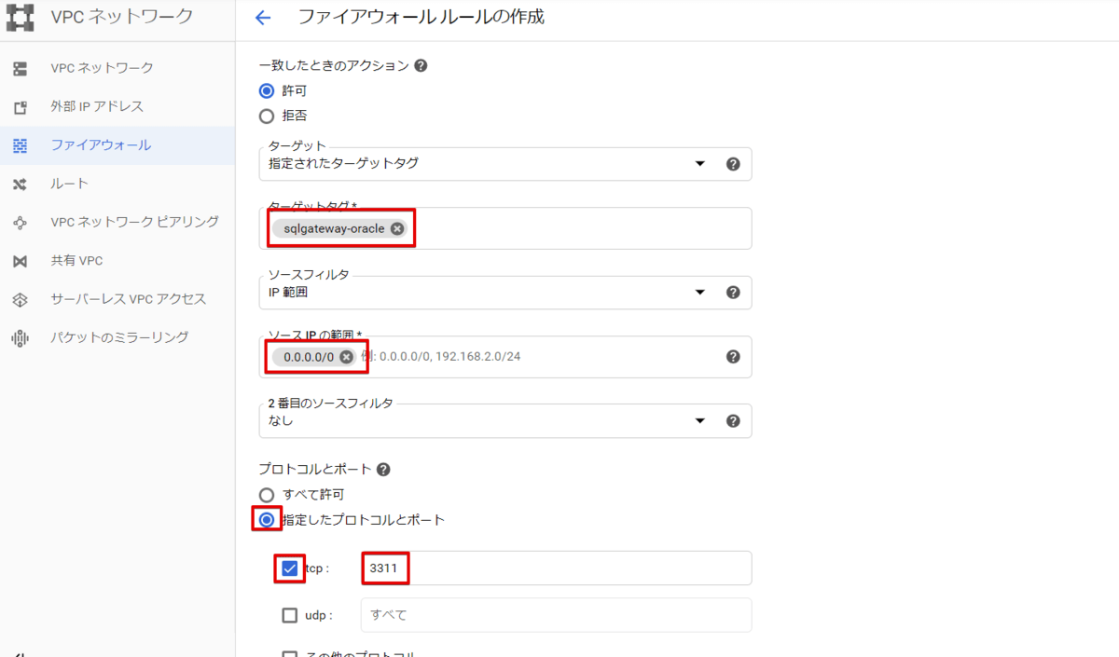Open サーバーレス VPC アクセス in sidebar
The image size is (1119, 657).
117,299
